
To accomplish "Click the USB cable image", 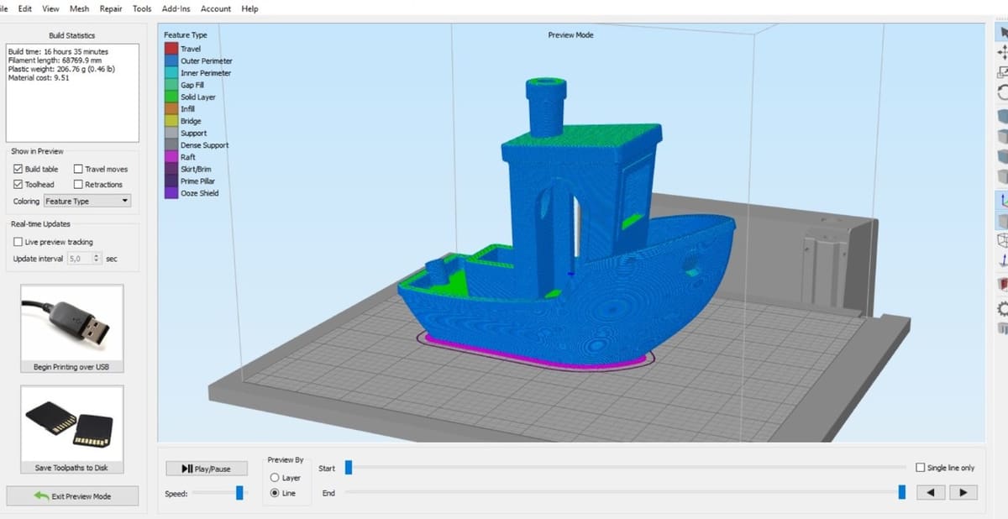I will pyautogui.click(x=72, y=322).
